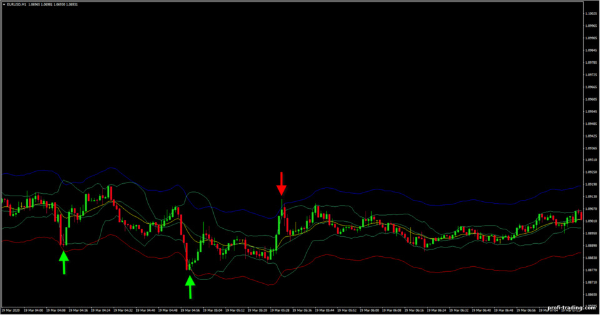This screenshot has width=600, height=315.
Task: Click the 1.10025 price scale label
Action: [x=591, y=14]
